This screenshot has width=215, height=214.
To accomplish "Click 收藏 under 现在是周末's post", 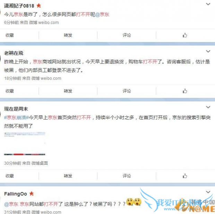I will click(x=10, y=176).
